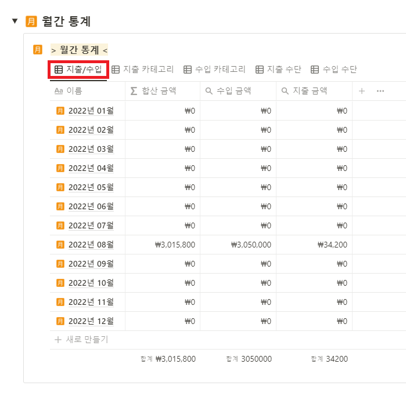Switch to the 지출/수입 view tab

pyautogui.click(x=78, y=69)
